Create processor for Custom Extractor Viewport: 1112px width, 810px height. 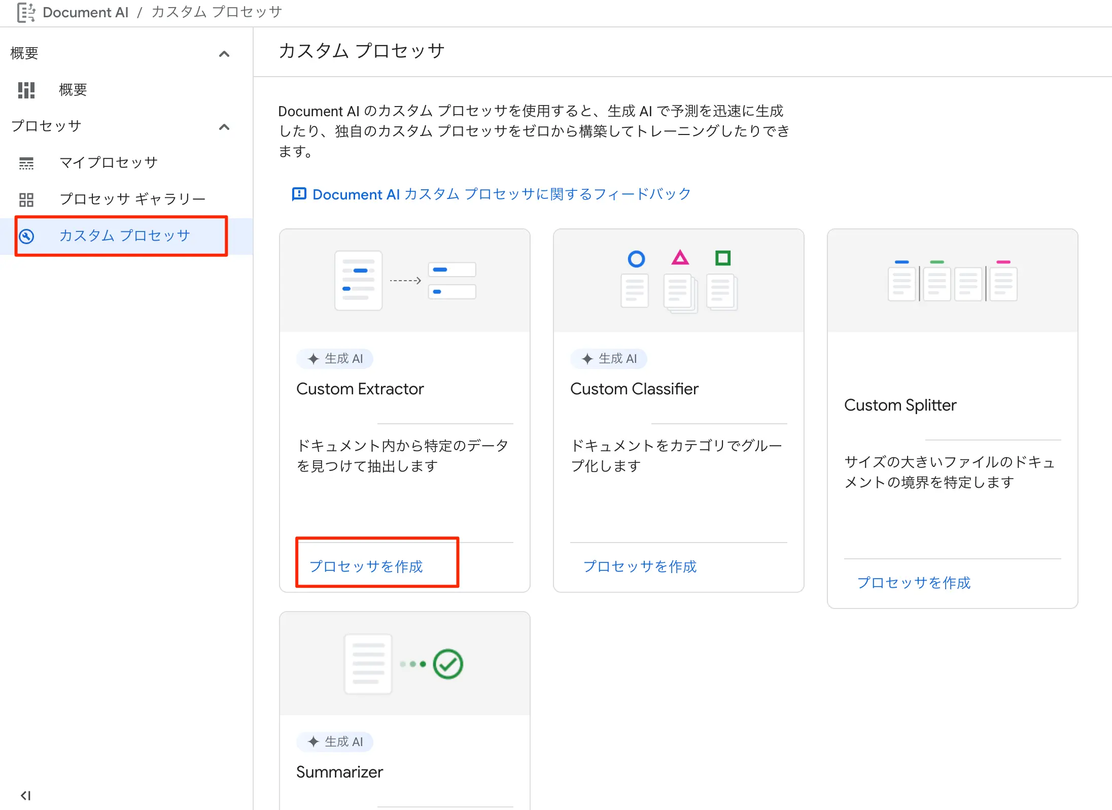pyautogui.click(x=366, y=566)
